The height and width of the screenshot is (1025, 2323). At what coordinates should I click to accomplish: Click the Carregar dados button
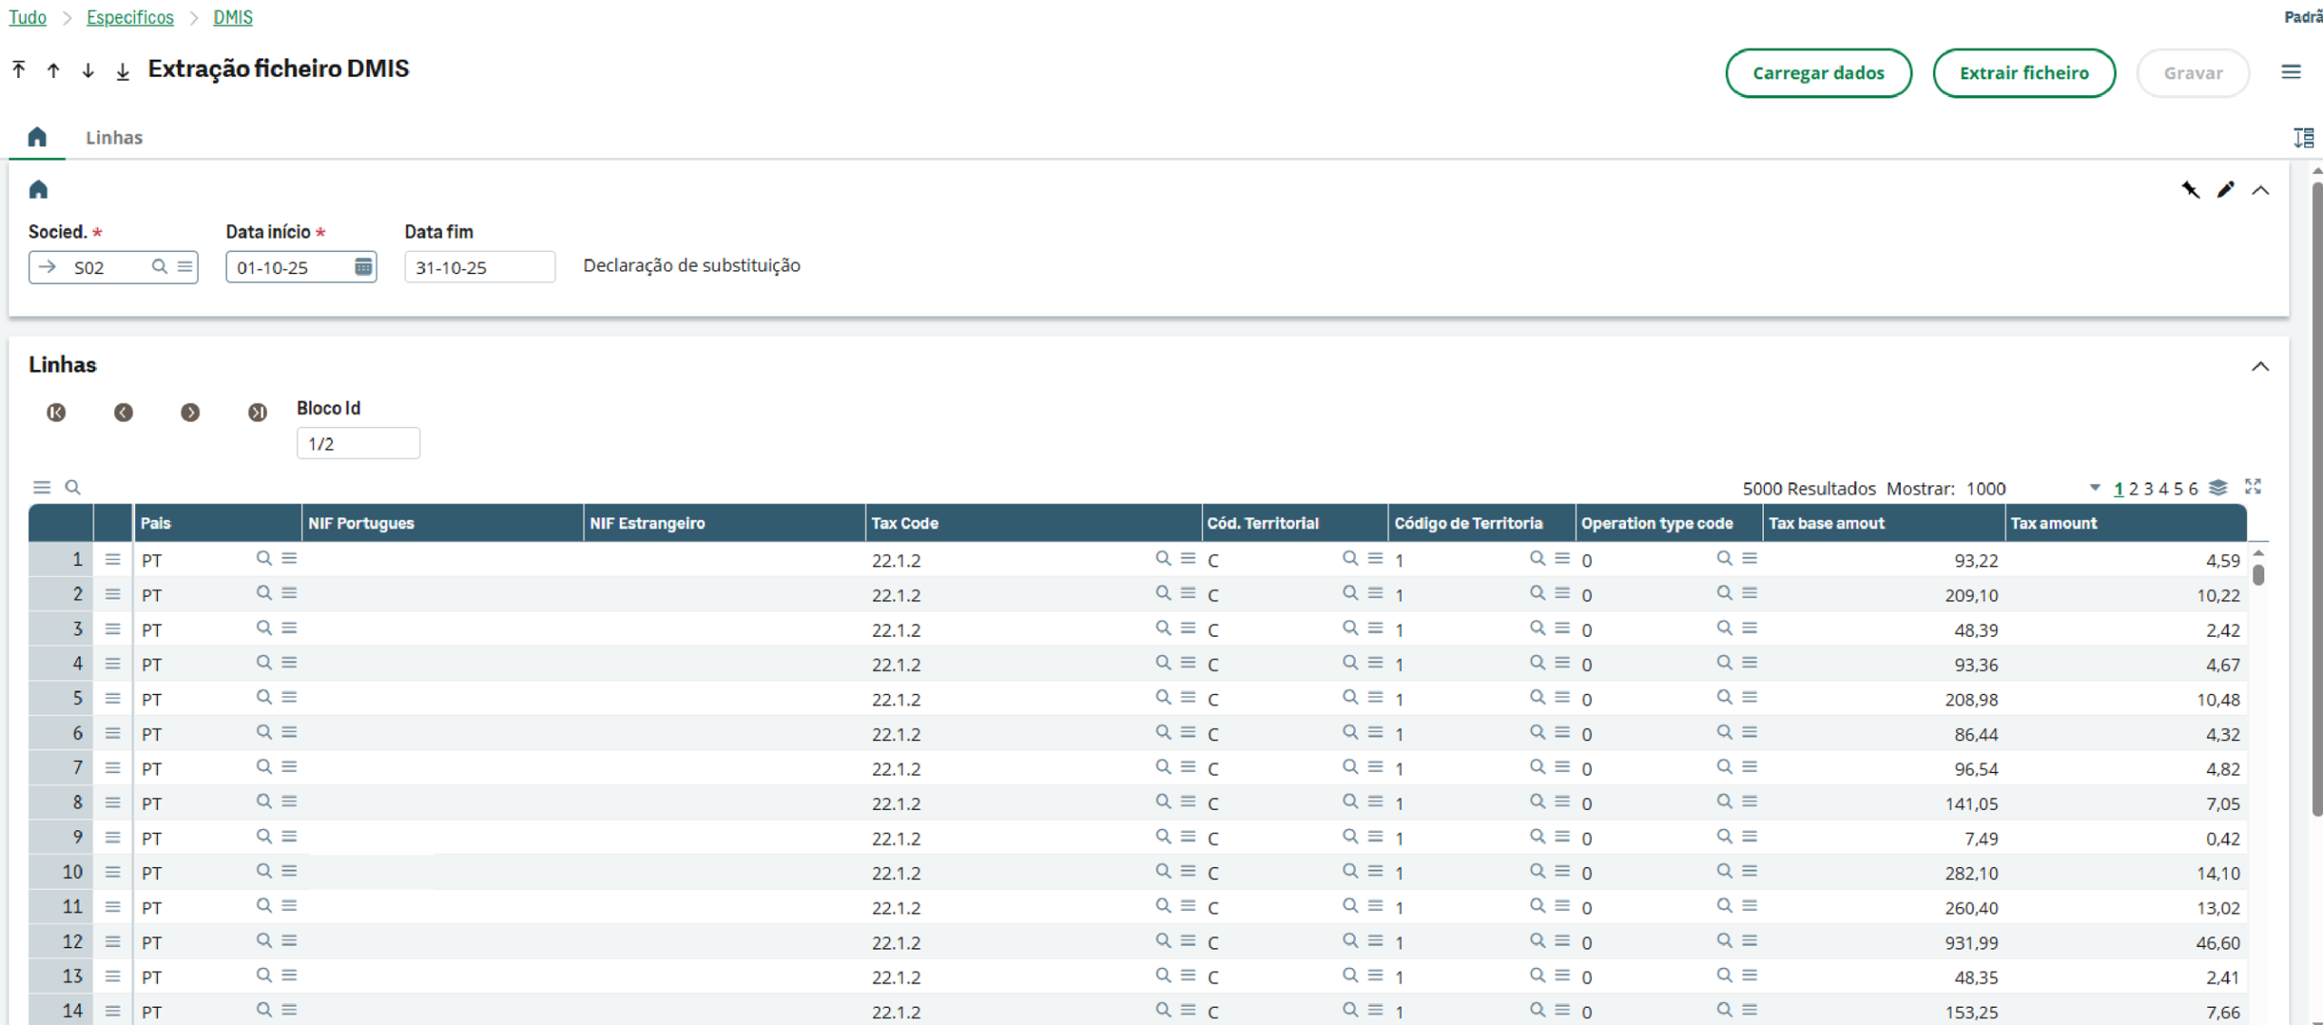click(1818, 73)
